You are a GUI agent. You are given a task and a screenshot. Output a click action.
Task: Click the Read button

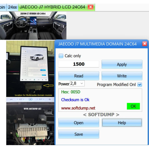(x=79, y=76)
